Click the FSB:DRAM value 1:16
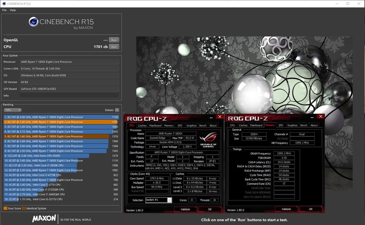 coord(284,158)
